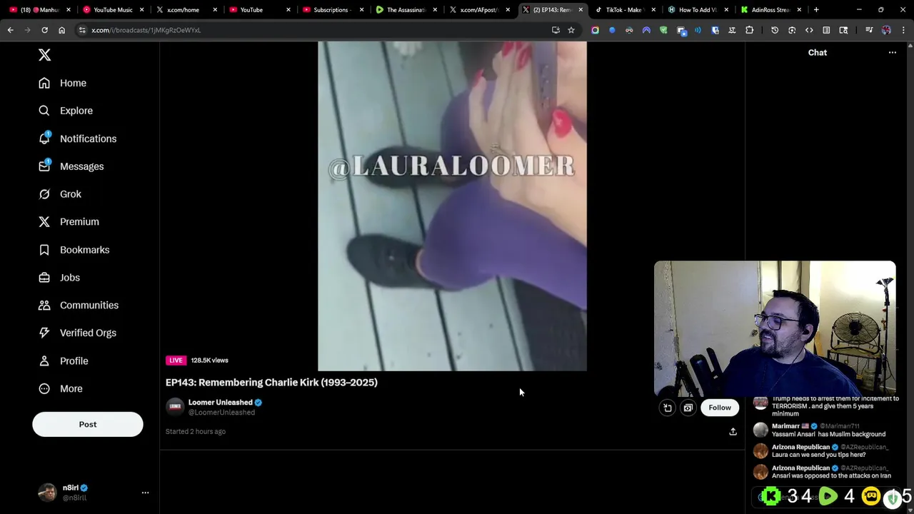Image resolution: width=914 pixels, height=514 pixels.
Task: Go to Profile page
Action: coord(64,361)
